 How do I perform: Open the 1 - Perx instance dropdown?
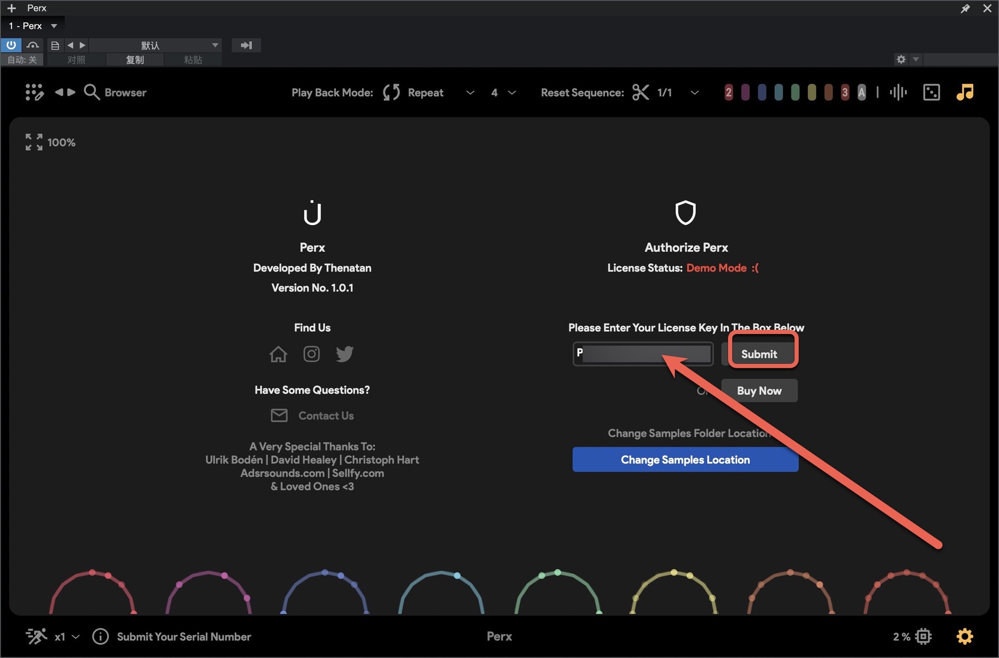54,25
